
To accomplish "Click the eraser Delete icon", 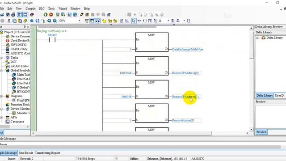I will (25, 21).
